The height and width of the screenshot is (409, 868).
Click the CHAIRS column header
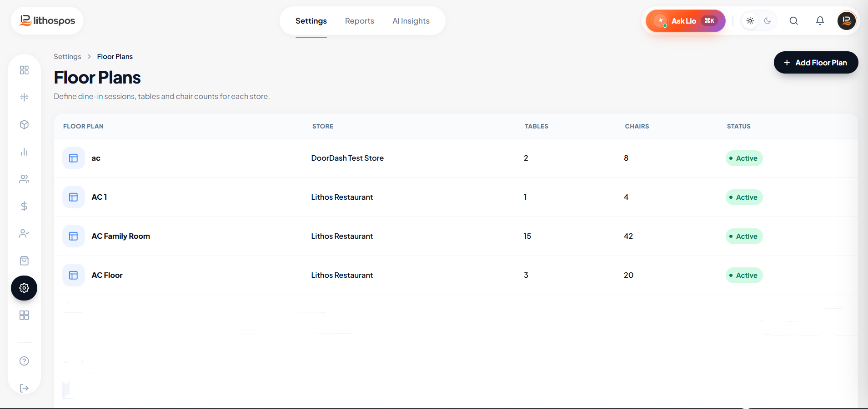[637, 126]
